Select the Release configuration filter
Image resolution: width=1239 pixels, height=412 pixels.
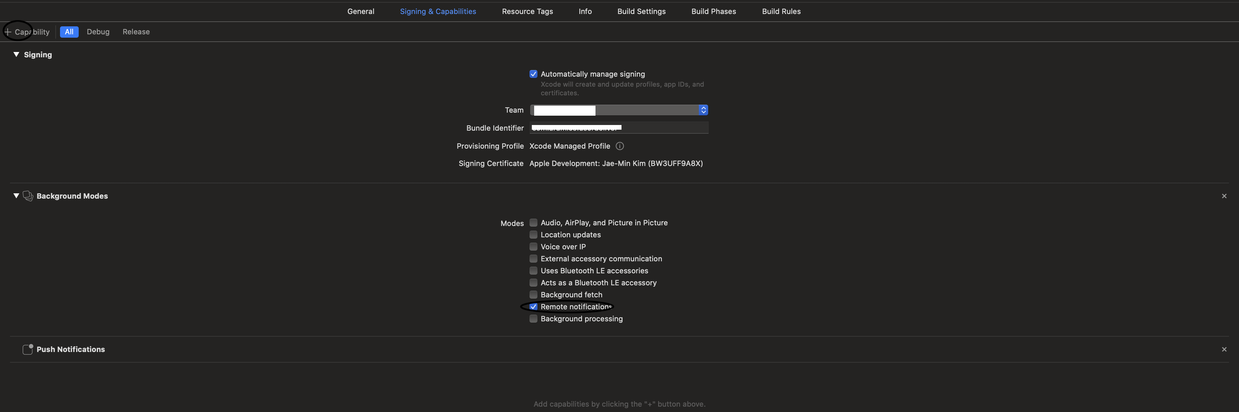pyautogui.click(x=136, y=32)
